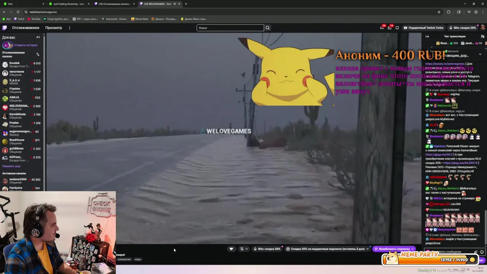487x274 pixels.
Task: Open Praden channel in sidebar
Action: [x=22, y=124]
